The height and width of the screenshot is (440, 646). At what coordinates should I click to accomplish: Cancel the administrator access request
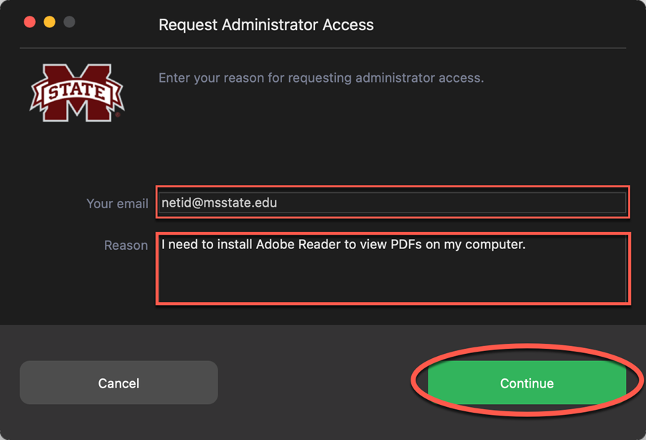tap(118, 383)
